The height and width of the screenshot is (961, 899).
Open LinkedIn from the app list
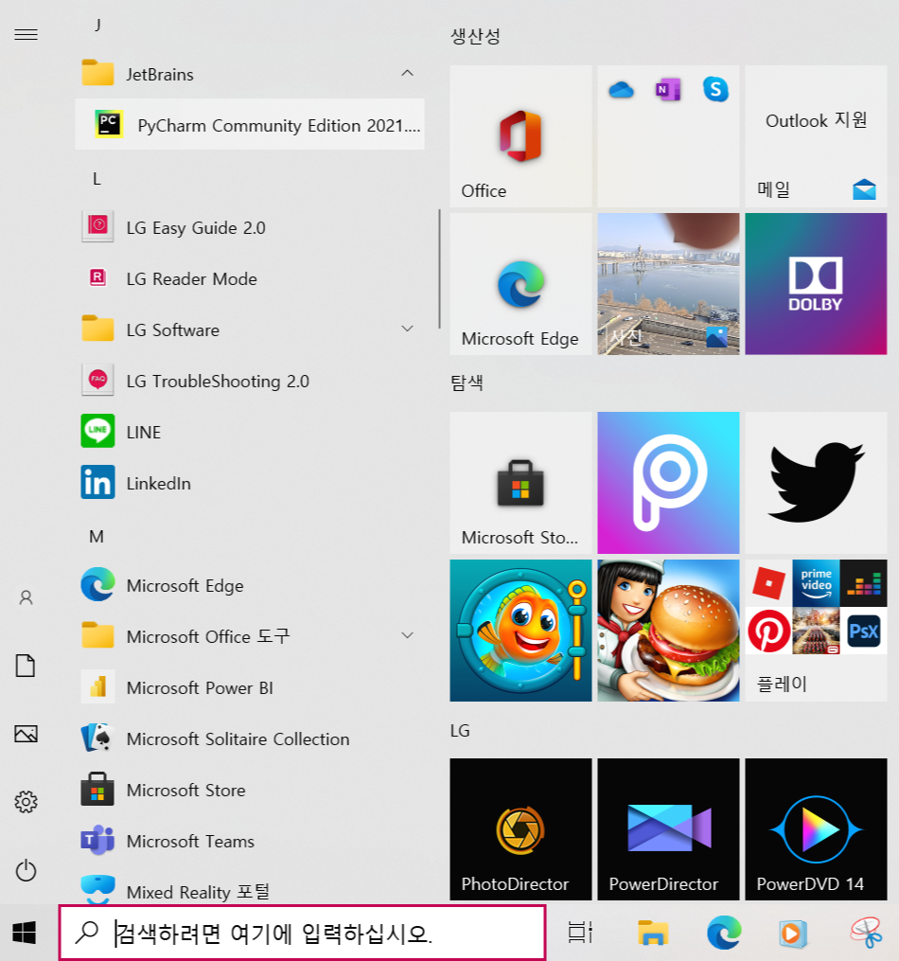click(250, 483)
